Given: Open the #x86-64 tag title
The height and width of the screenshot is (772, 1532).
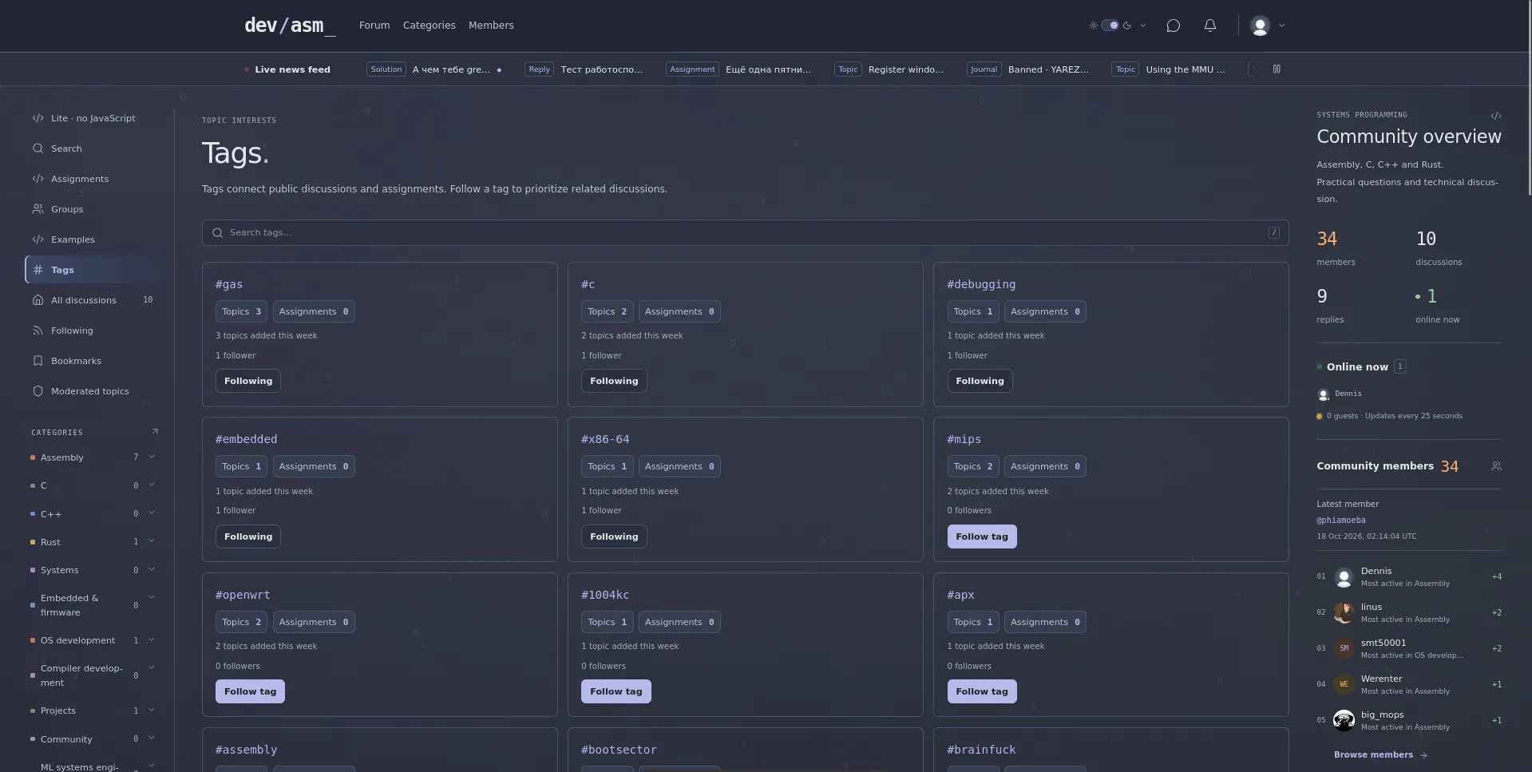Looking at the screenshot, I should tap(605, 439).
